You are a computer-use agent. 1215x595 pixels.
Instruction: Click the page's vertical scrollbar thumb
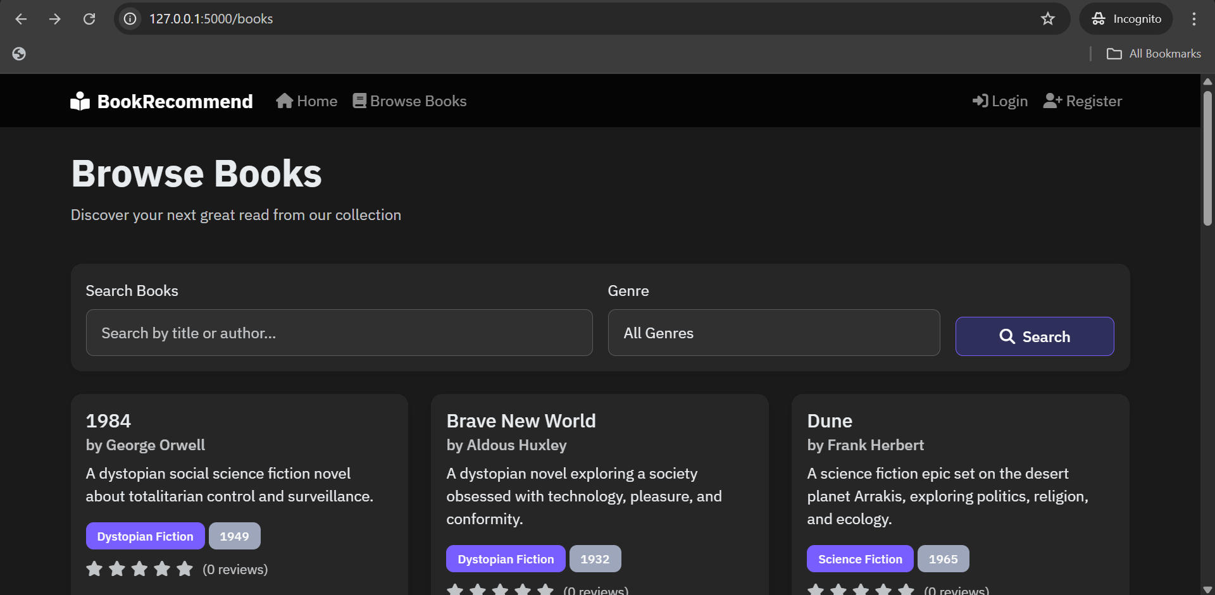[1207, 158]
